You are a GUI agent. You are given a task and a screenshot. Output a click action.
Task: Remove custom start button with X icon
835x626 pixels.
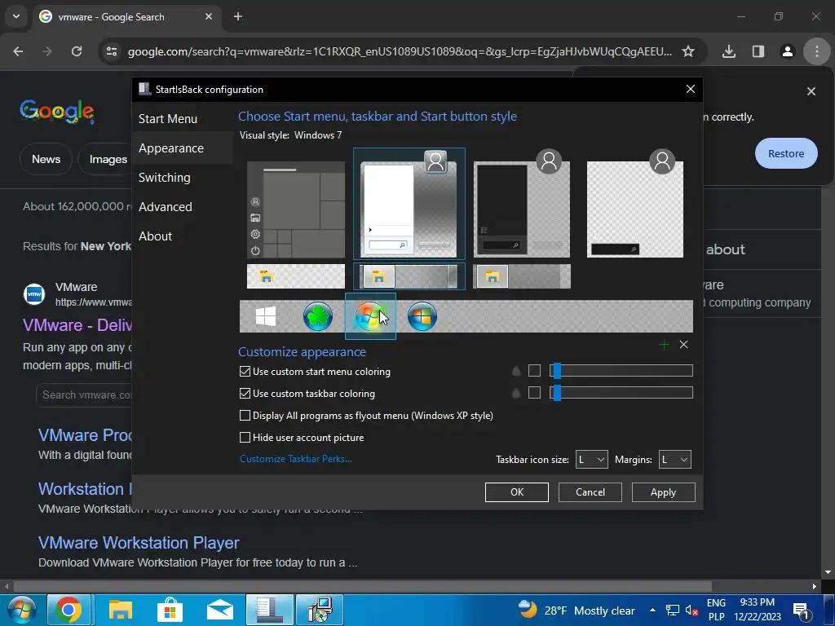pyautogui.click(x=684, y=345)
